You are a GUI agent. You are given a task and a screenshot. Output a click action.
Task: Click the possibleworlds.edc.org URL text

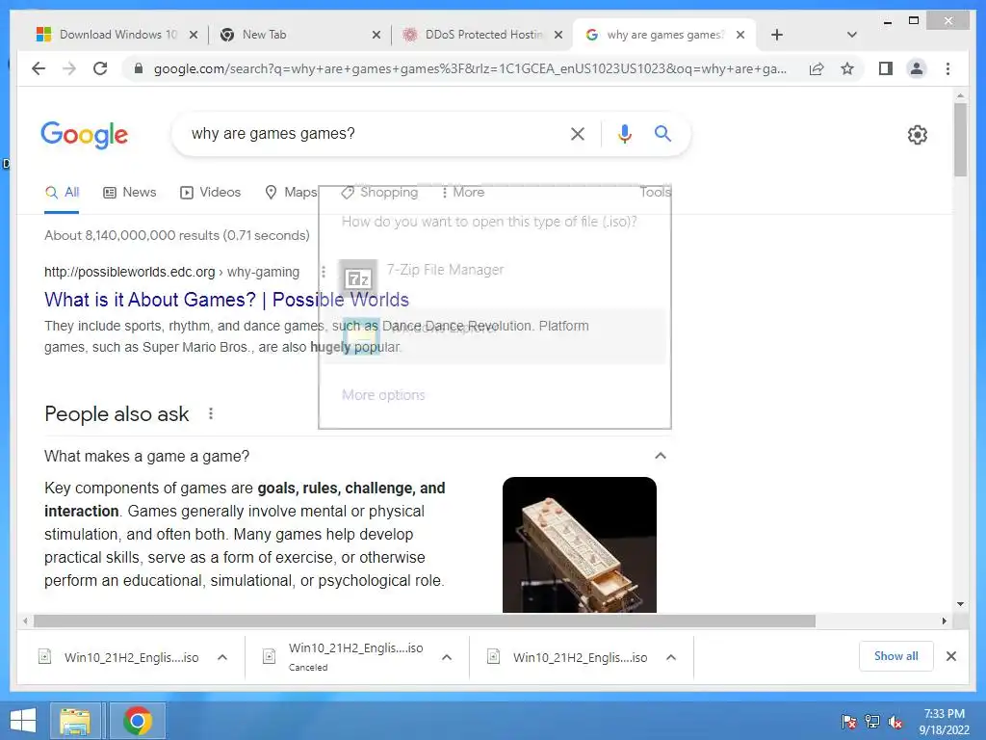[130, 272]
